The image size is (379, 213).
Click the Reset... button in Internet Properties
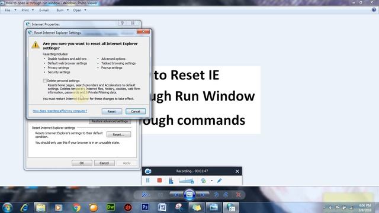click(118, 134)
